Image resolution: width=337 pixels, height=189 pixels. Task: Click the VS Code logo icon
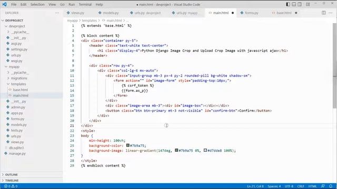4,4
